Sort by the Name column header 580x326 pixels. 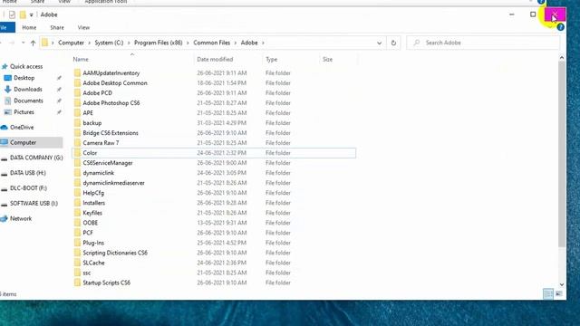pyautogui.click(x=81, y=60)
